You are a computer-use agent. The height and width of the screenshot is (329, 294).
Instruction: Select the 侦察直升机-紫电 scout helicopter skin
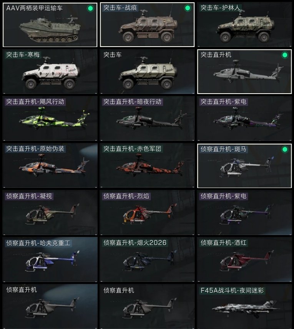point(244,213)
